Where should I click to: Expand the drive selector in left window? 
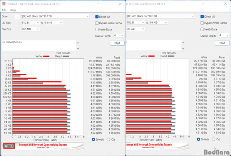coord(87,16)
